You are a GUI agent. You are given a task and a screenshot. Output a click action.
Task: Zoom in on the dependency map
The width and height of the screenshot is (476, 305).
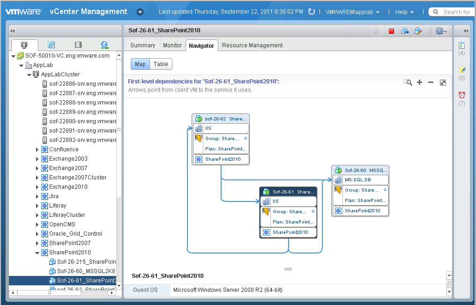click(x=419, y=82)
